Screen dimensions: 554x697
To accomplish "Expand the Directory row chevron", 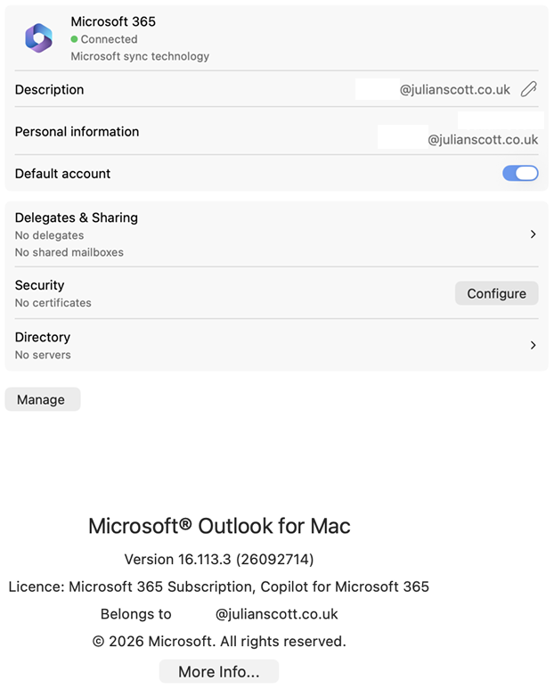I will (534, 346).
